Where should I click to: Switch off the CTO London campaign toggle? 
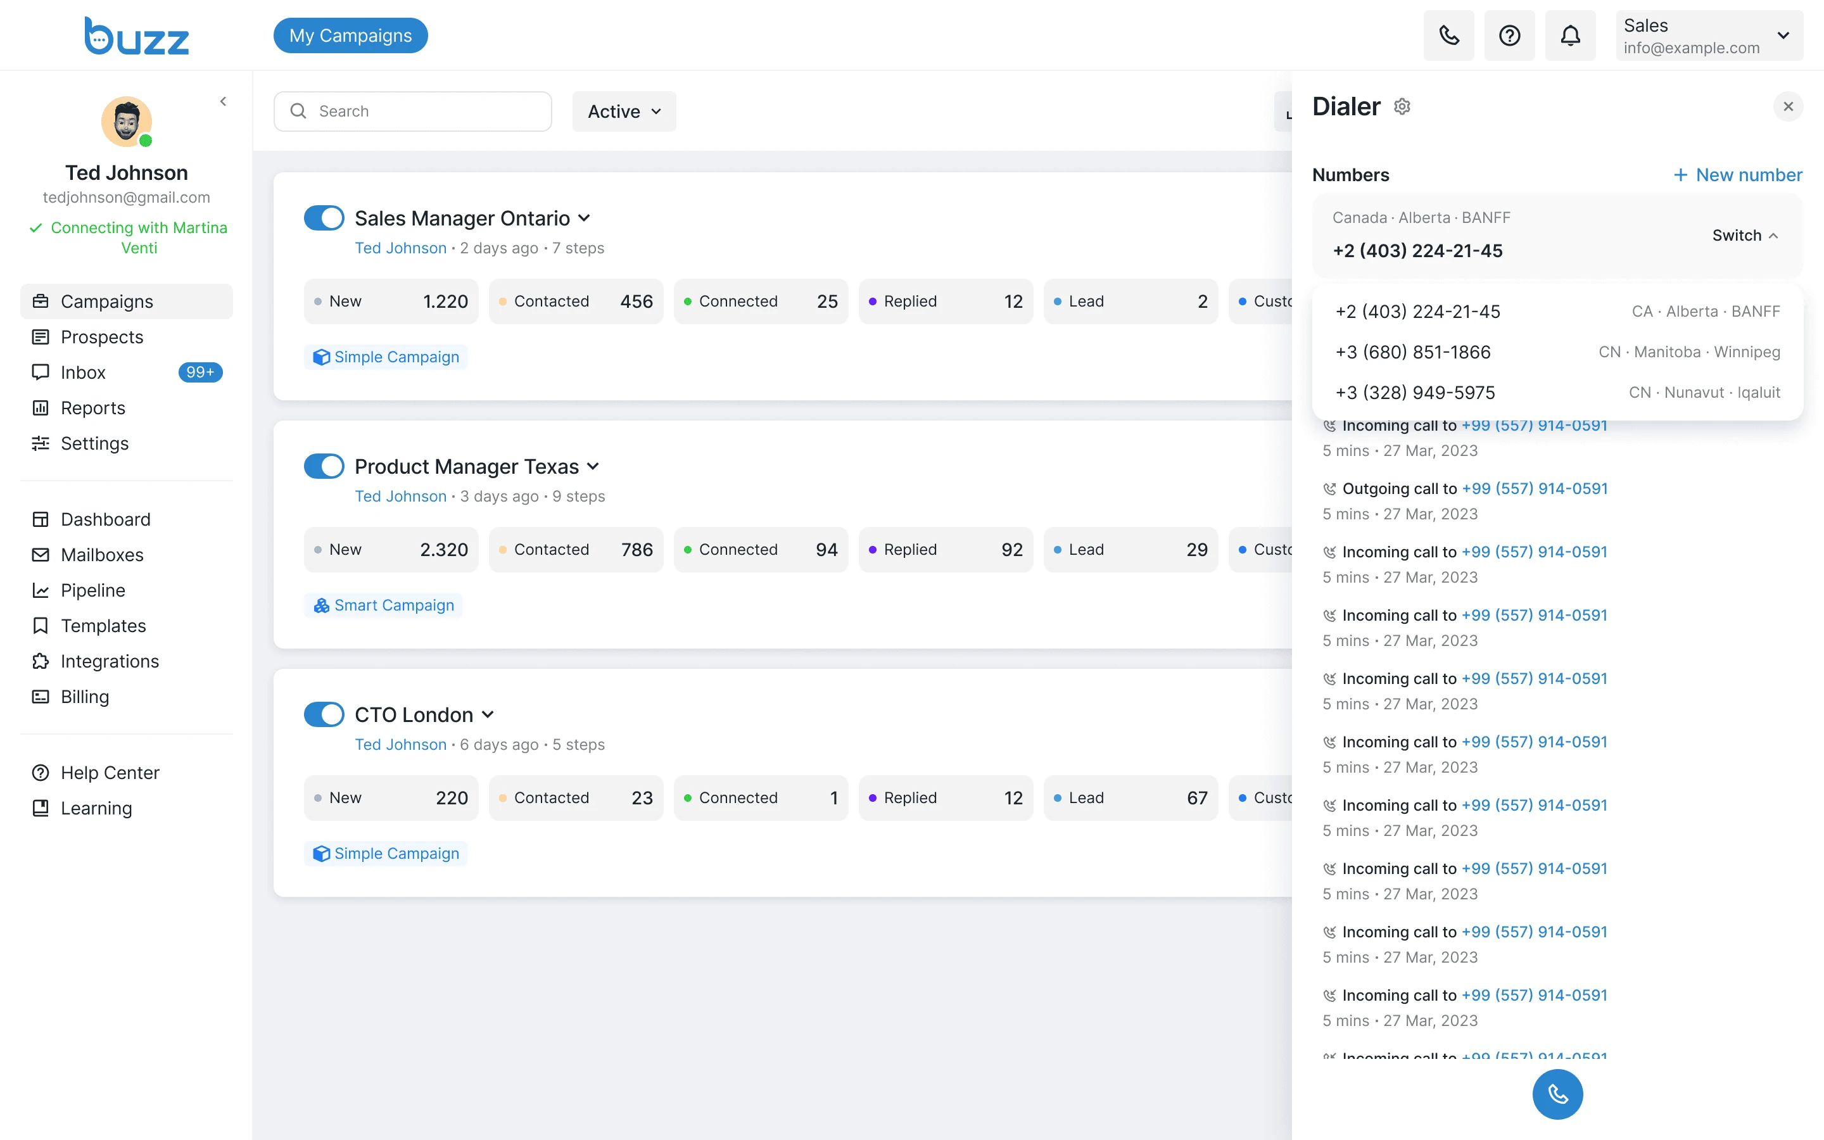coord(324,714)
